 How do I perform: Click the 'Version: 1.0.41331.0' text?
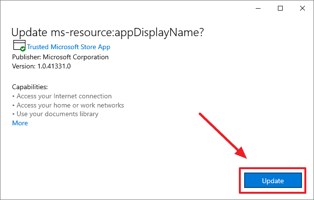coord(41,66)
